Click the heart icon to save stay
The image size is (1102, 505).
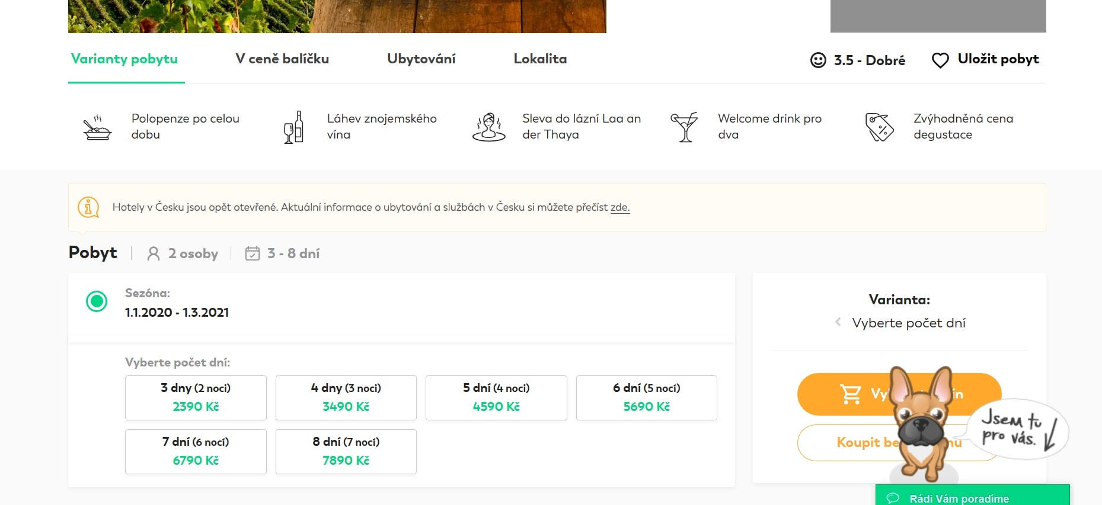pos(940,60)
